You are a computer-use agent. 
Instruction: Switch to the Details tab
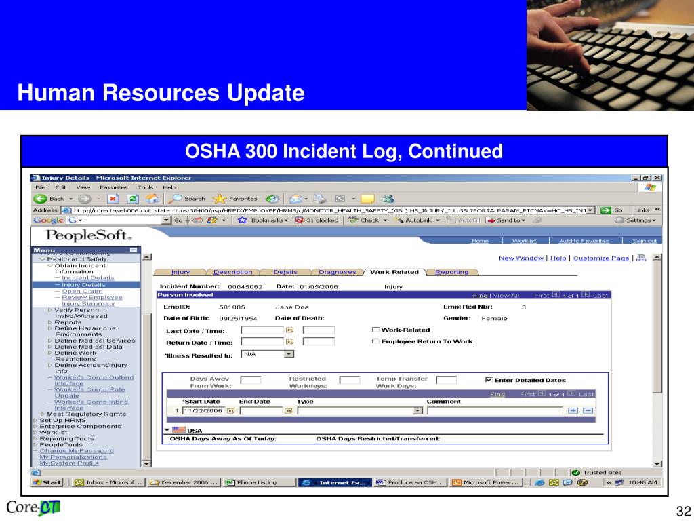click(285, 272)
